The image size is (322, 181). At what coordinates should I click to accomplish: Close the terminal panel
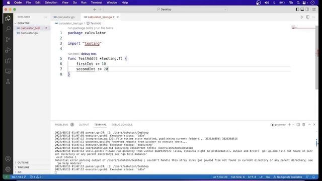314,125
